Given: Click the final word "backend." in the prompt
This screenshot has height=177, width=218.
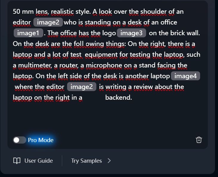Looking at the screenshot, I should click(x=119, y=97).
